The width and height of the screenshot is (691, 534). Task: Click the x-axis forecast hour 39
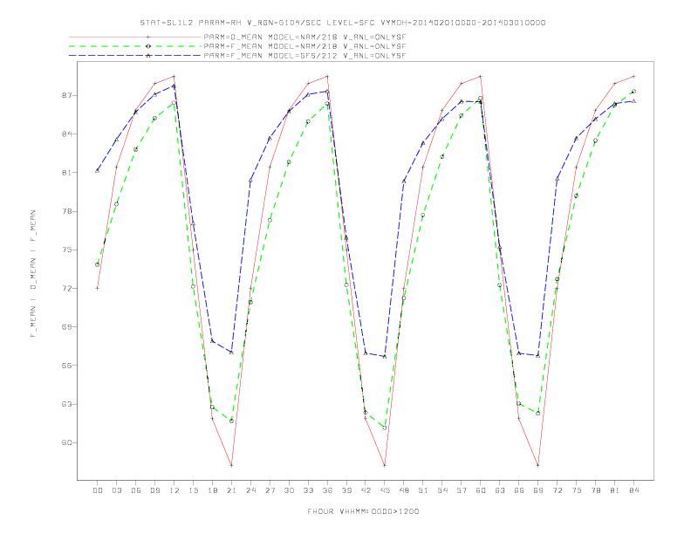click(x=346, y=490)
